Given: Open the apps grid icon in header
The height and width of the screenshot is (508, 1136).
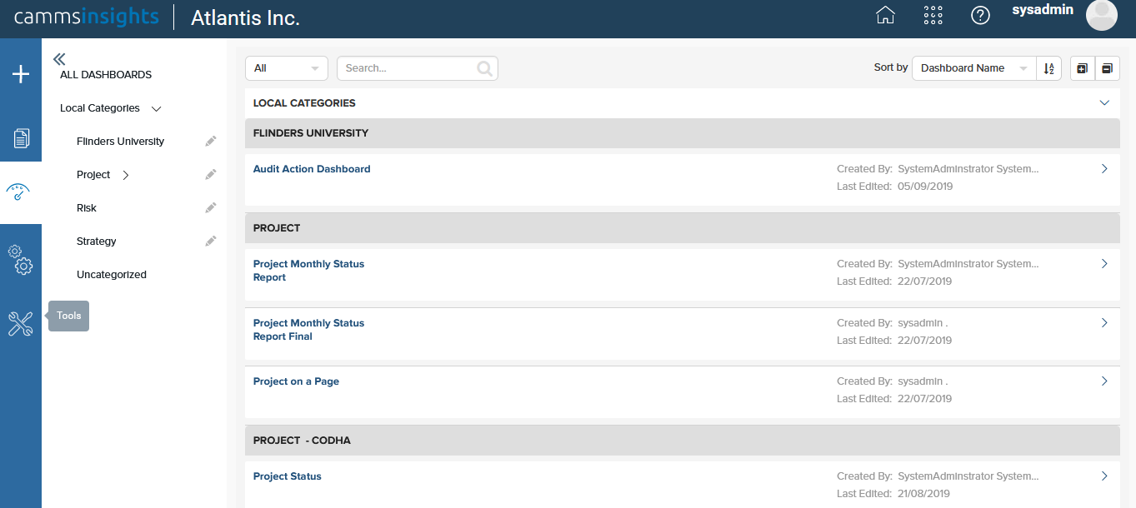Looking at the screenshot, I should pyautogui.click(x=933, y=15).
